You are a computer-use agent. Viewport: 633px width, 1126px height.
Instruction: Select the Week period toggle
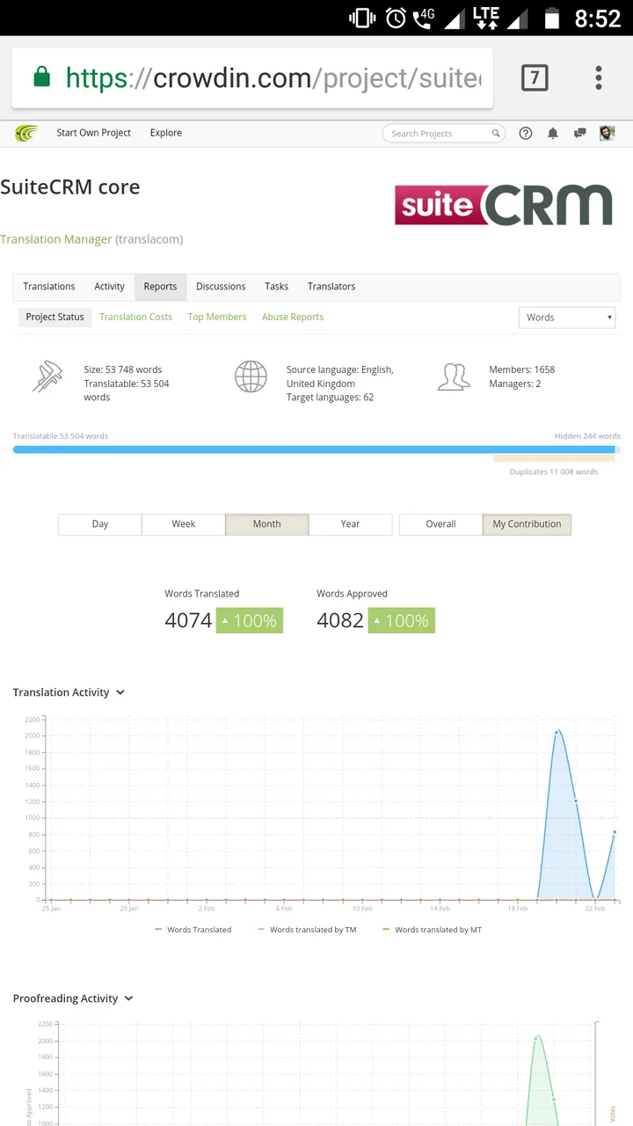click(x=184, y=524)
